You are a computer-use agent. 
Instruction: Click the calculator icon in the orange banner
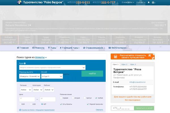tap(116, 56)
